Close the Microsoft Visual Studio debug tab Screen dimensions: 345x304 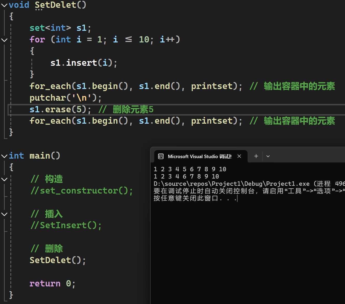(239, 156)
